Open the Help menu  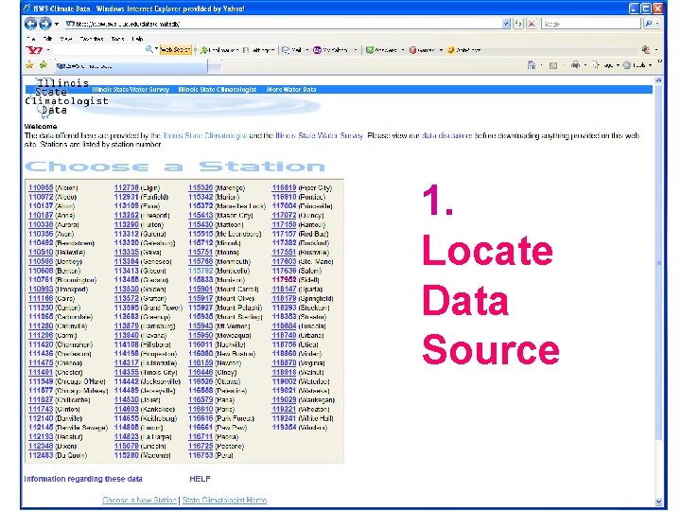(137, 39)
